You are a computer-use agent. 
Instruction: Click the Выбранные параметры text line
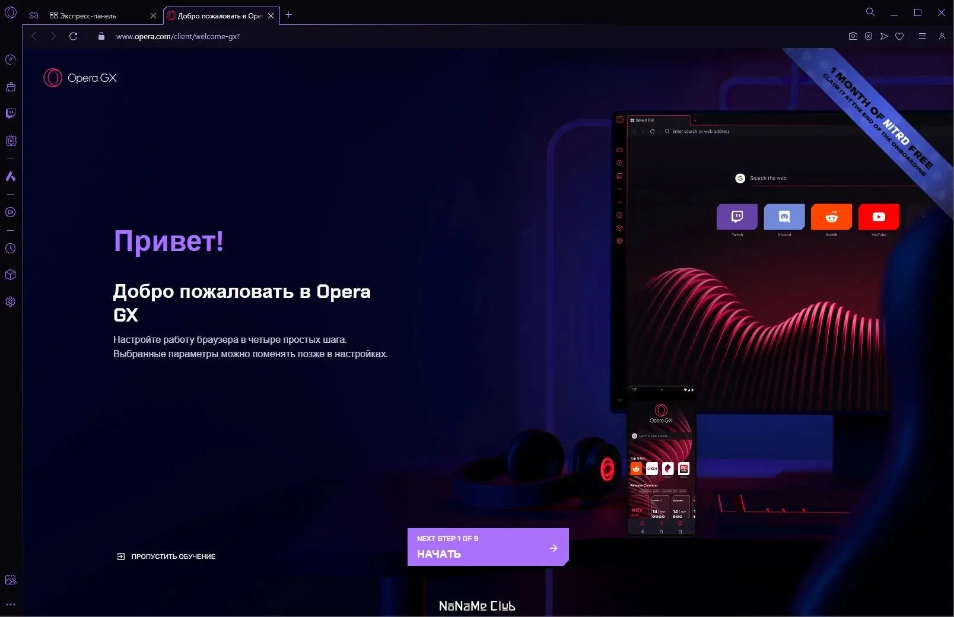point(250,354)
